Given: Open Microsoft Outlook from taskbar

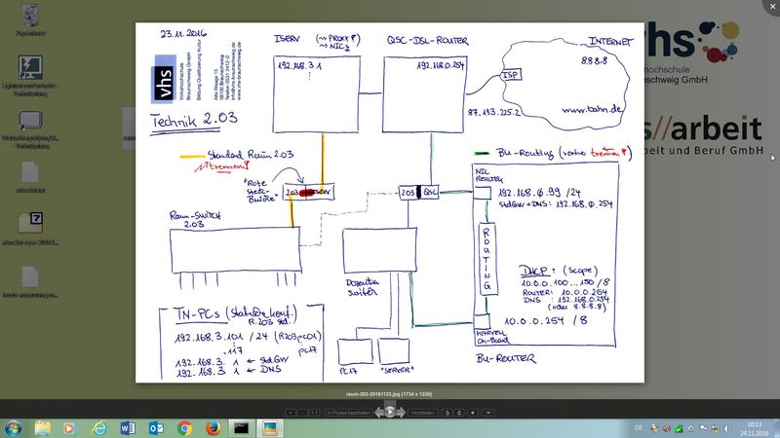Looking at the screenshot, I should pyautogui.click(x=156, y=428).
